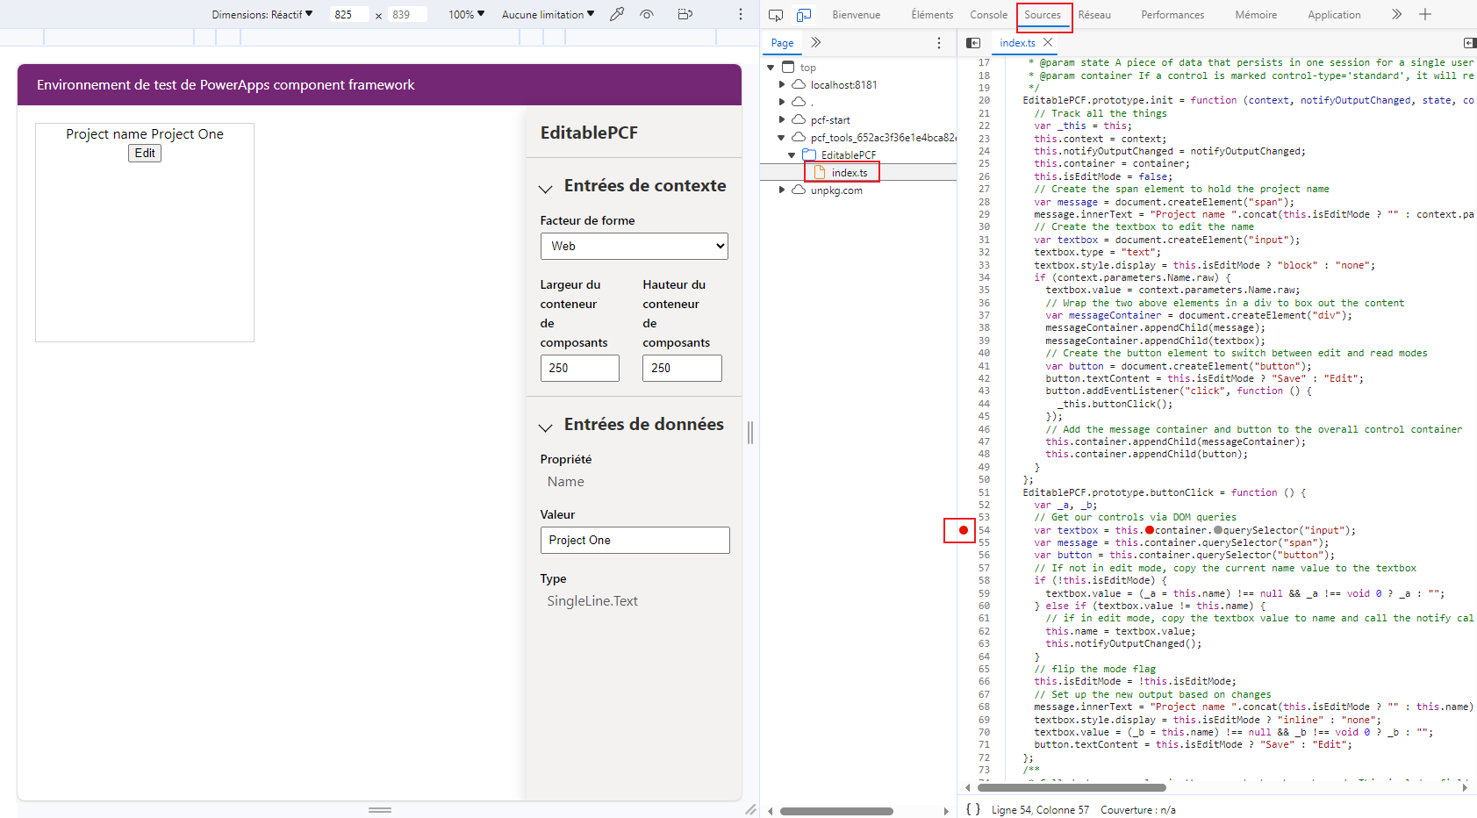
Task: Expand the localhost:8181 tree node
Action: pyautogui.click(x=782, y=85)
